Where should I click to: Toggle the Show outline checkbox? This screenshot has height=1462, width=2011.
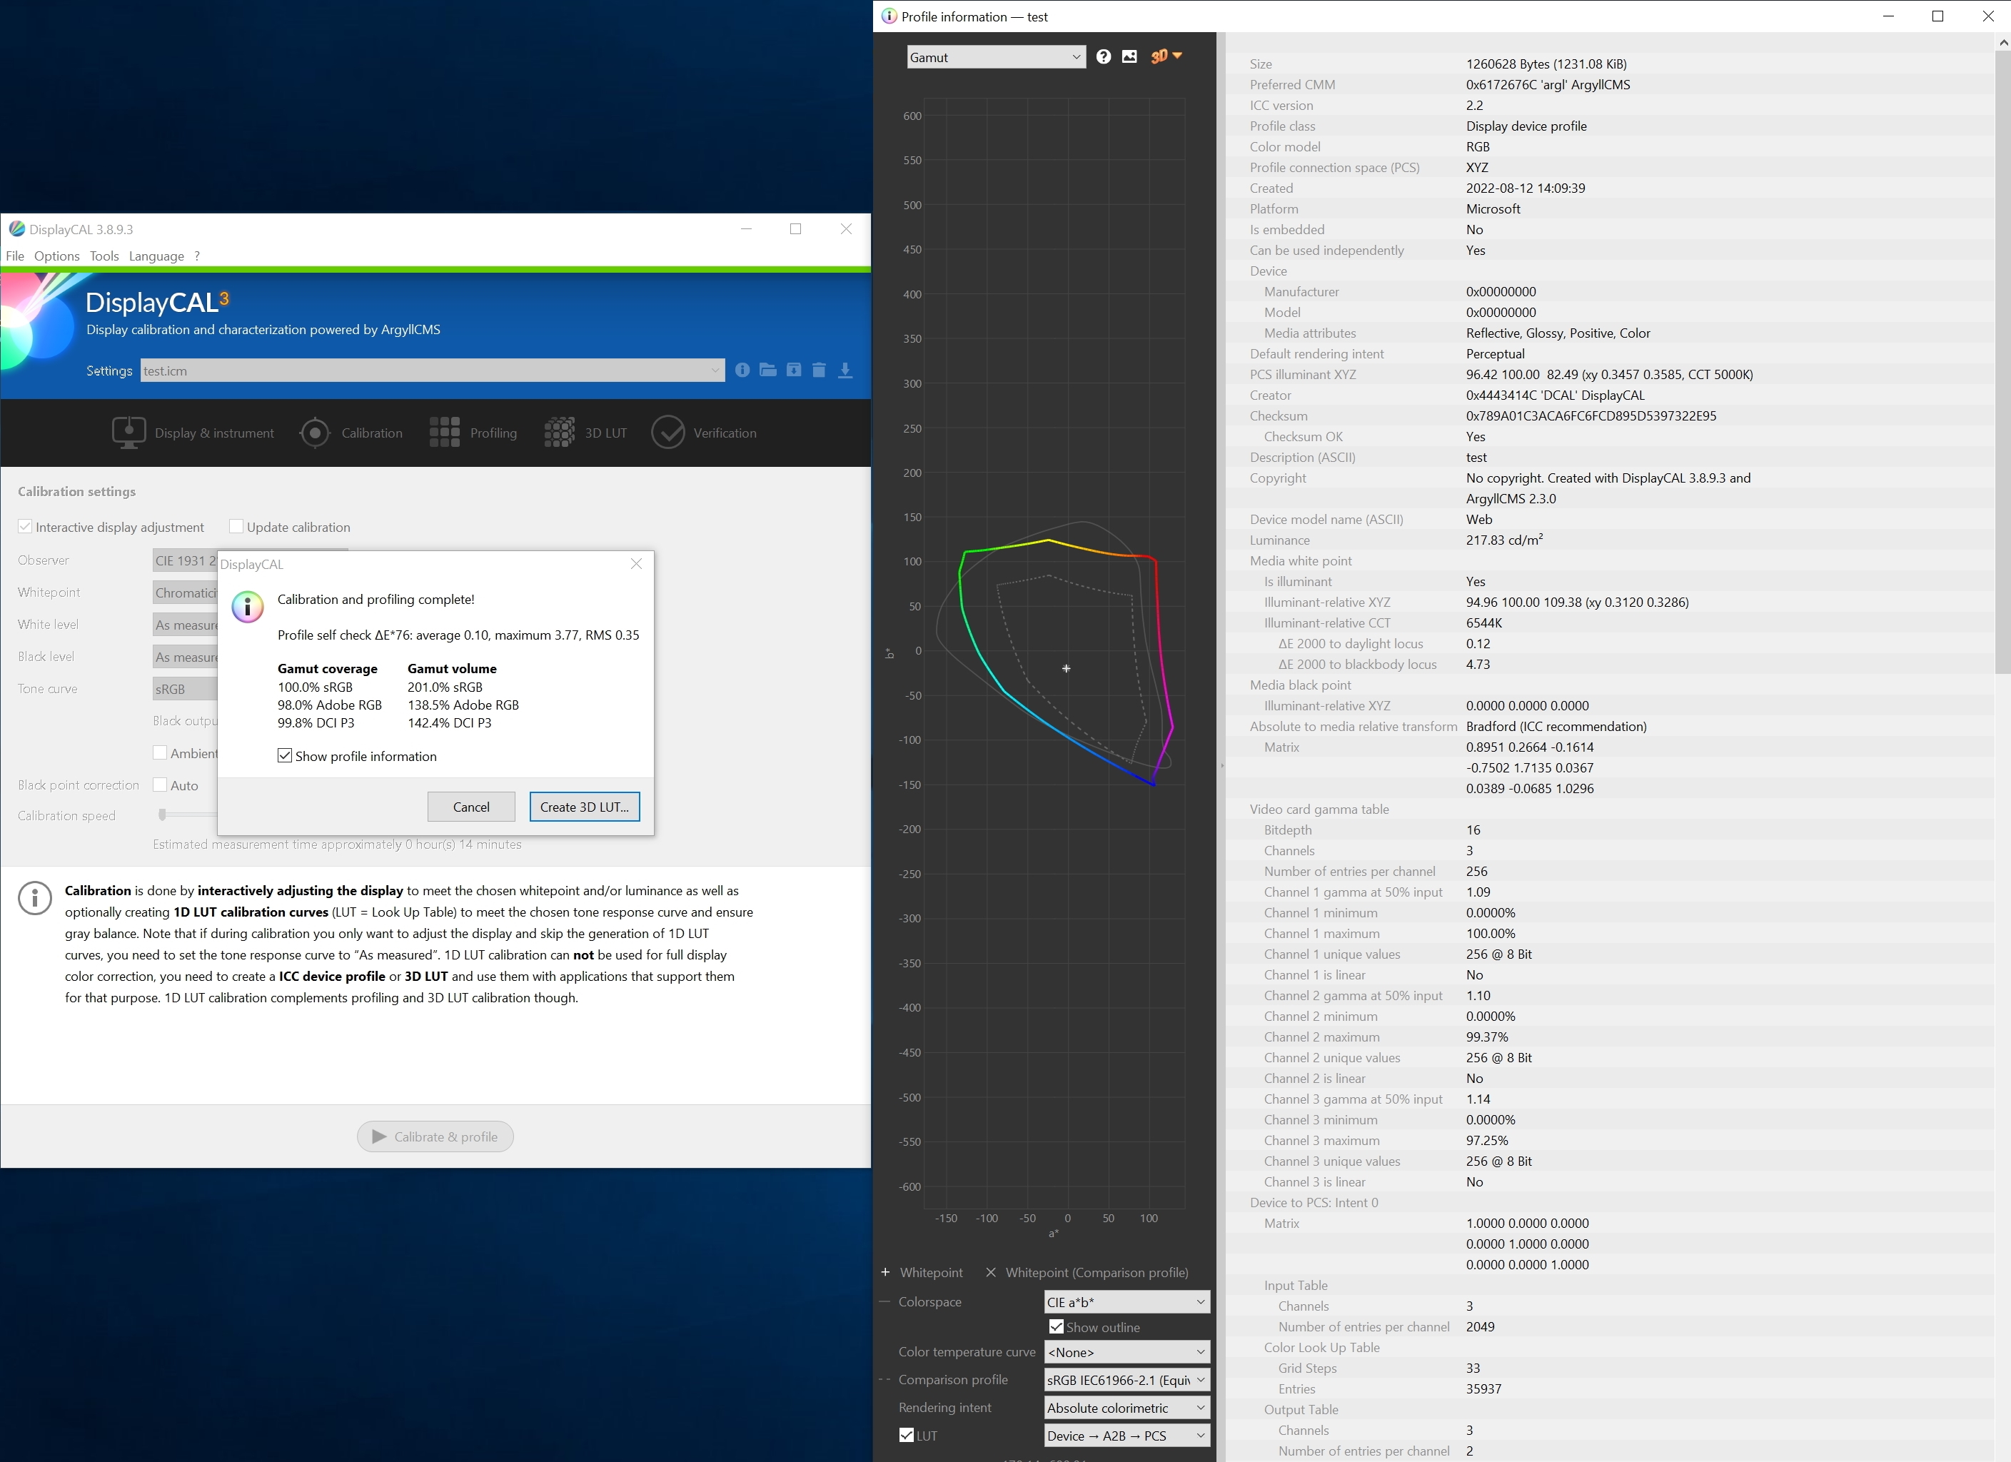(1056, 1326)
